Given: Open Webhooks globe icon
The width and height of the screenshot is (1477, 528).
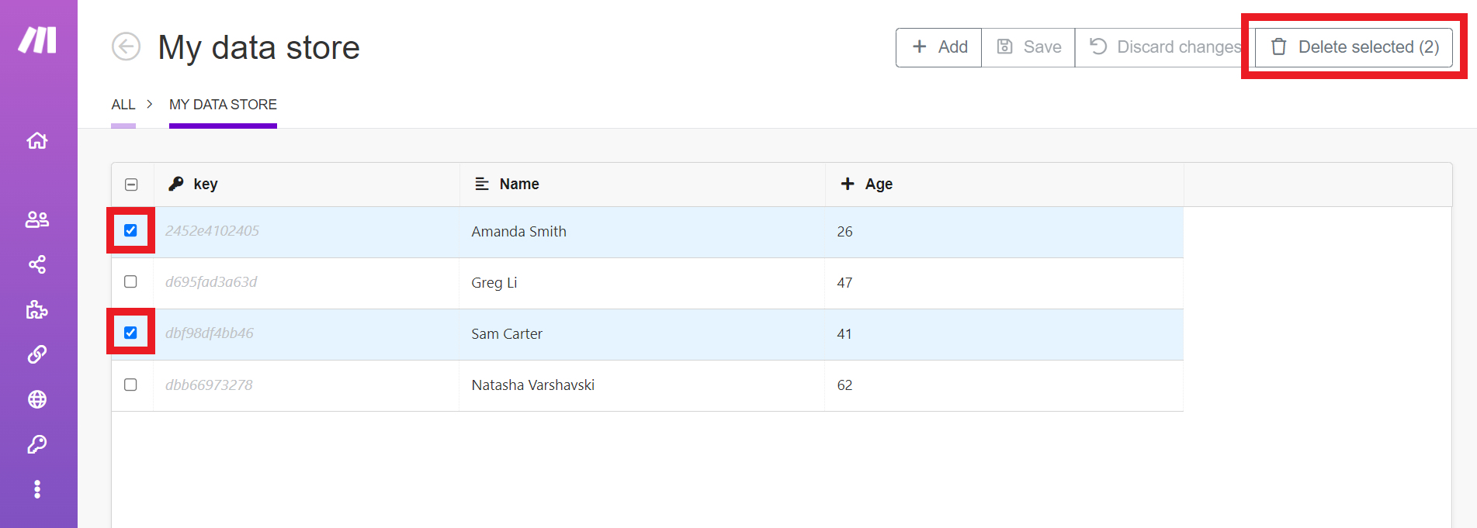Looking at the screenshot, I should point(37,399).
